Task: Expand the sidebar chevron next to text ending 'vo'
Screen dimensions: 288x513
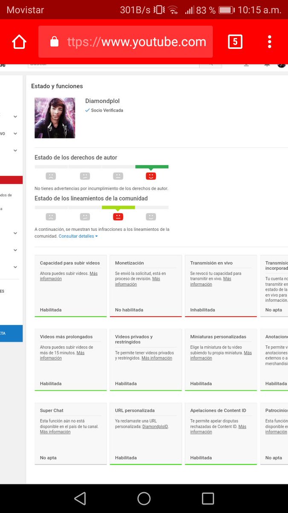Action: pyautogui.click(x=15, y=133)
